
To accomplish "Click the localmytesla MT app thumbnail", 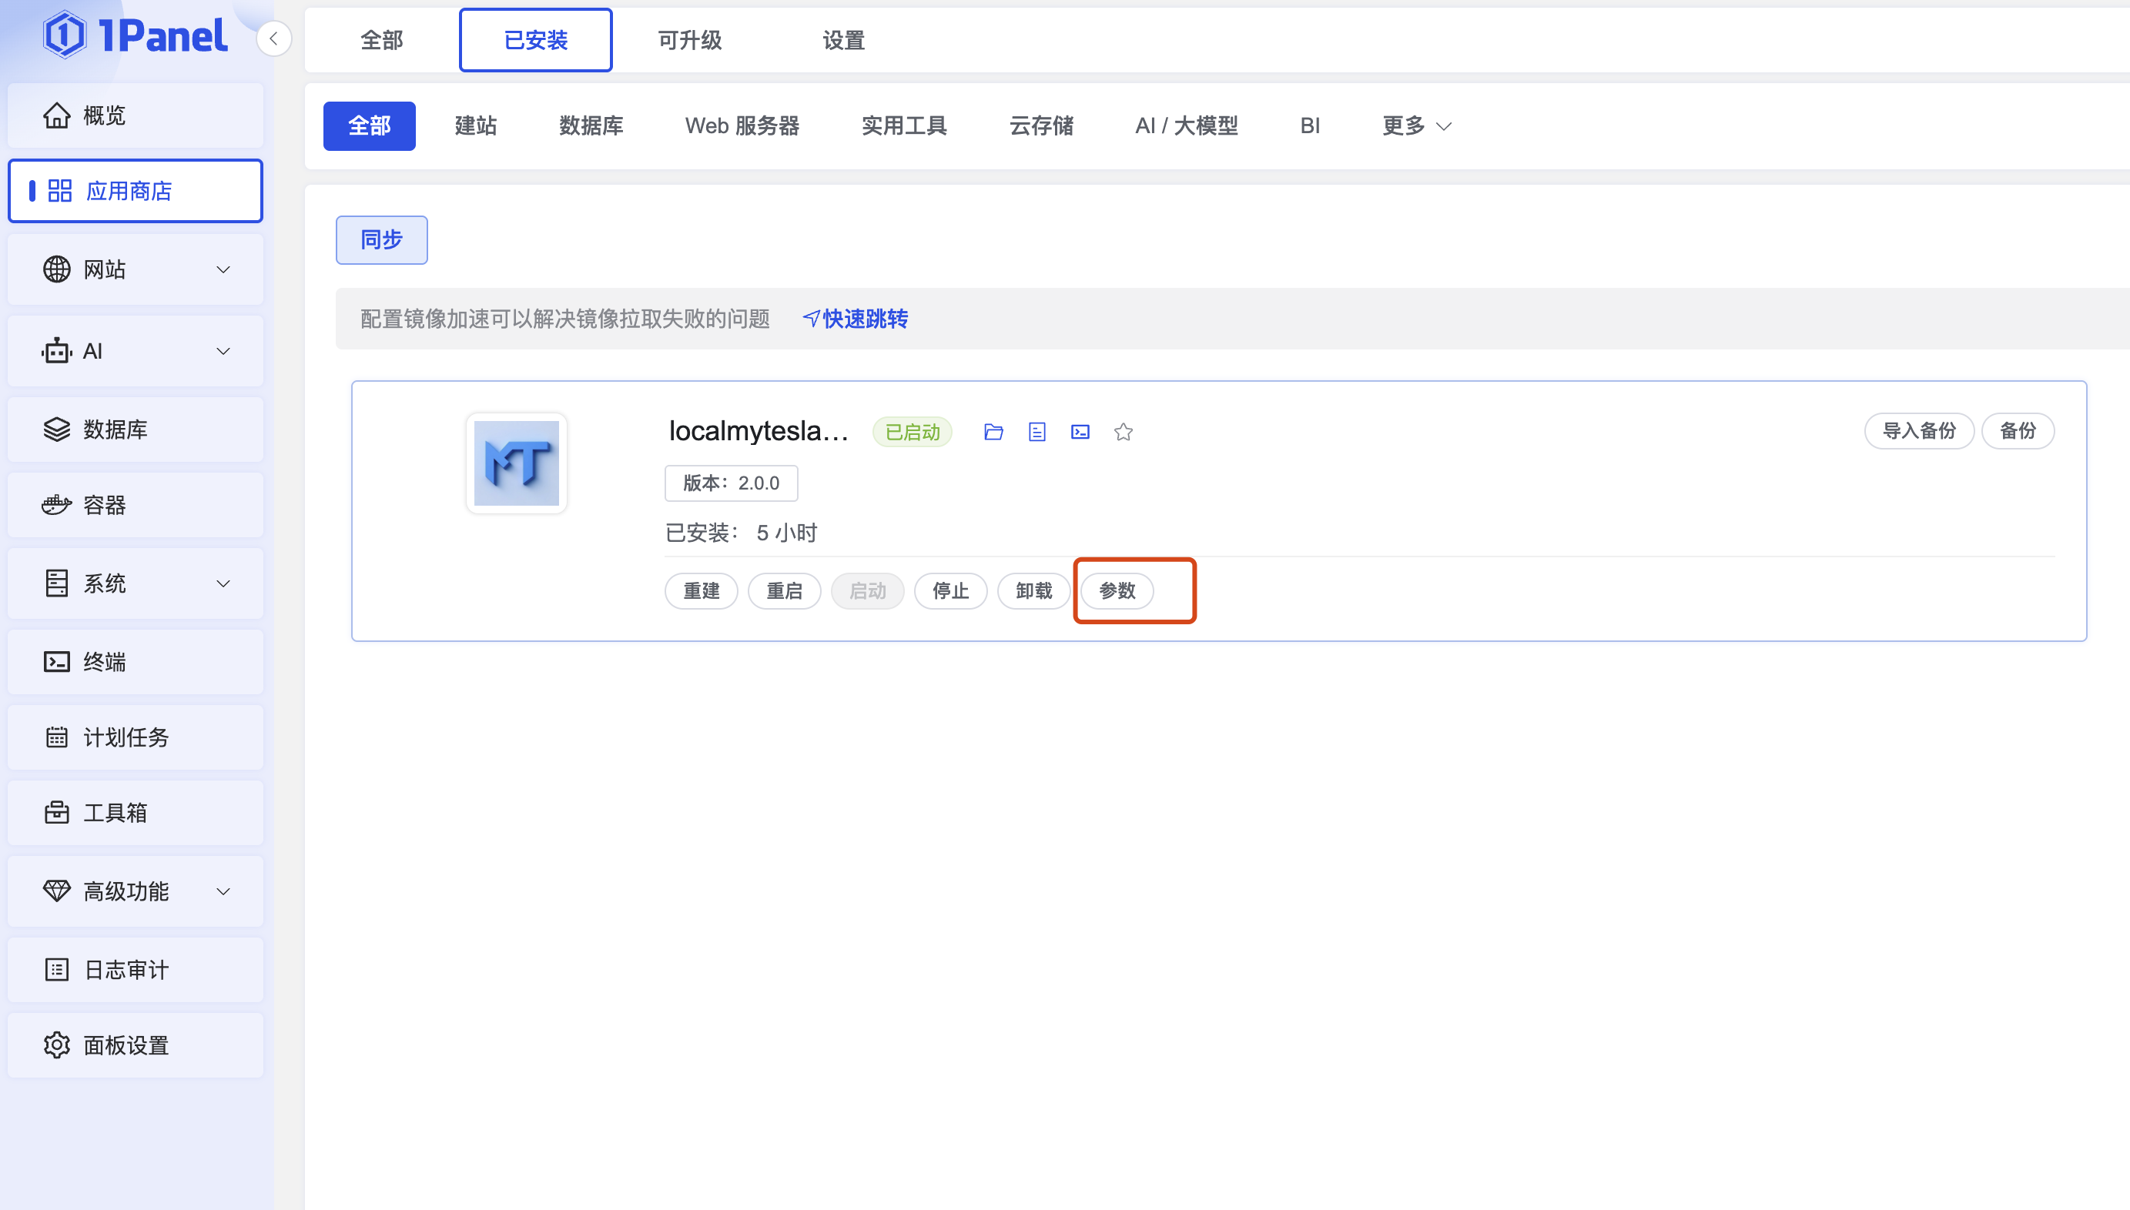I will 516,463.
